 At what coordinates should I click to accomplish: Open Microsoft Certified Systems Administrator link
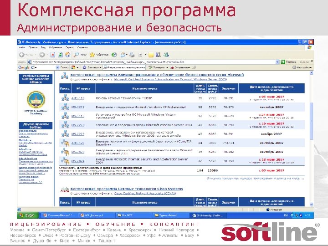click(170, 79)
